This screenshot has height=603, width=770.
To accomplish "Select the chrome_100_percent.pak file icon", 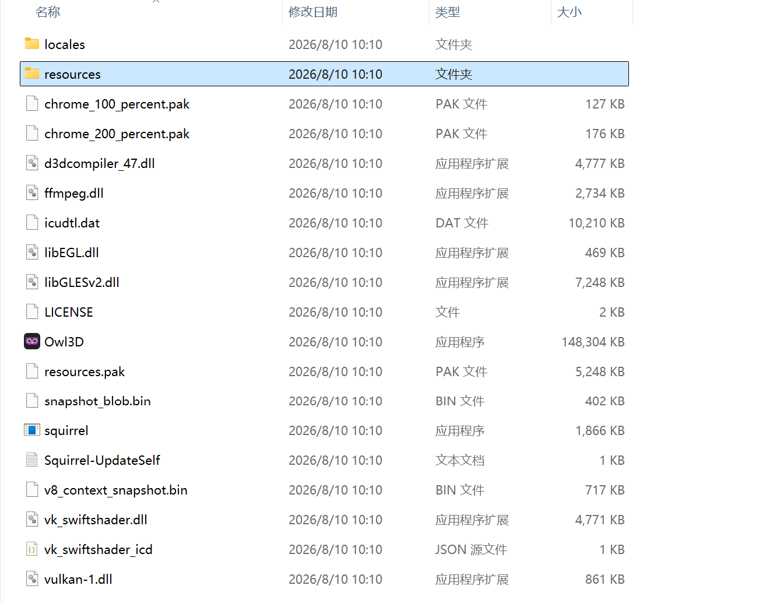I will [x=32, y=103].
